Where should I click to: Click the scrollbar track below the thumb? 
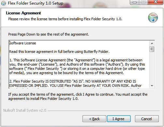152,68
